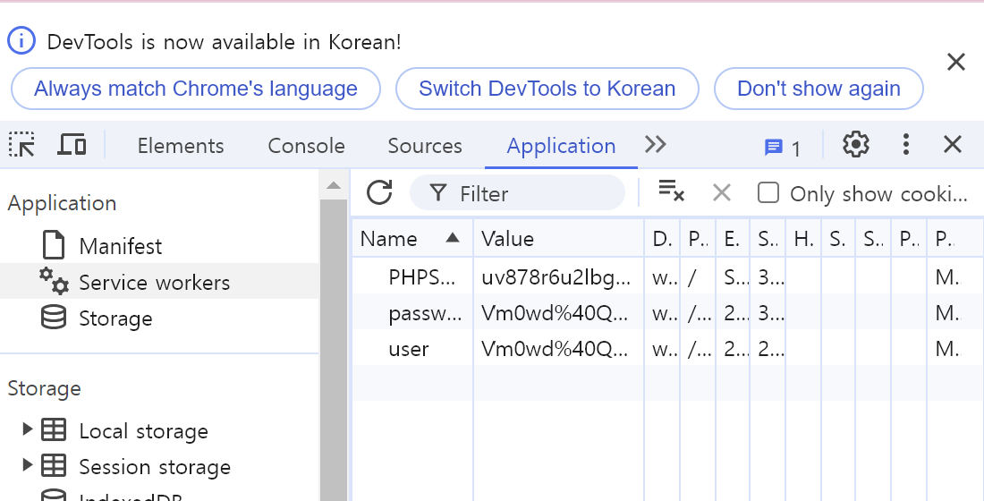
Task: Click the sidebar scrollbar up arrow
Action: (x=334, y=185)
